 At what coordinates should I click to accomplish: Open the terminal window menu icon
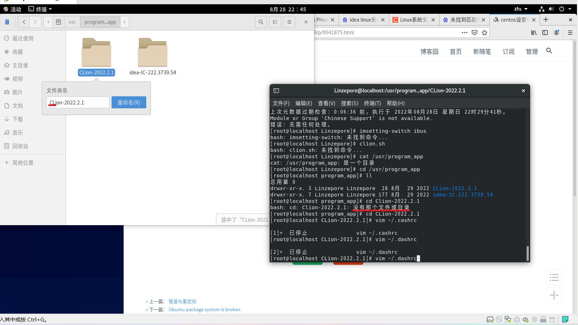(x=276, y=91)
